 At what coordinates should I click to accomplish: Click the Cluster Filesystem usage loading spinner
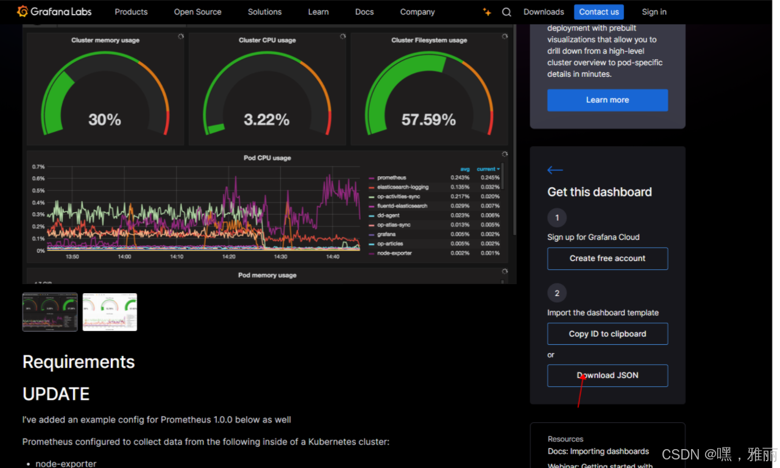point(505,37)
